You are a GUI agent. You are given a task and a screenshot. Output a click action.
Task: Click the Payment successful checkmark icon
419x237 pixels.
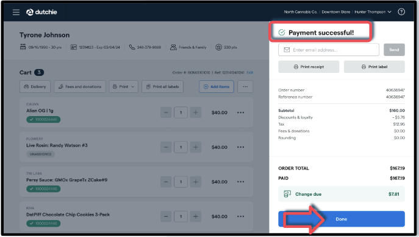pyautogui.click(x=282, y=32)
